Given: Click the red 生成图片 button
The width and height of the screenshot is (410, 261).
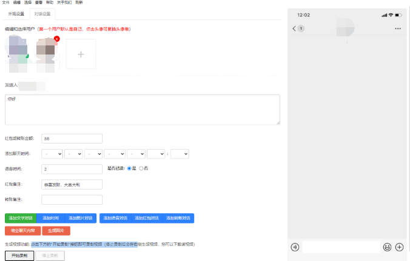Looking at the screenshot, I should [x=56, y=231].
